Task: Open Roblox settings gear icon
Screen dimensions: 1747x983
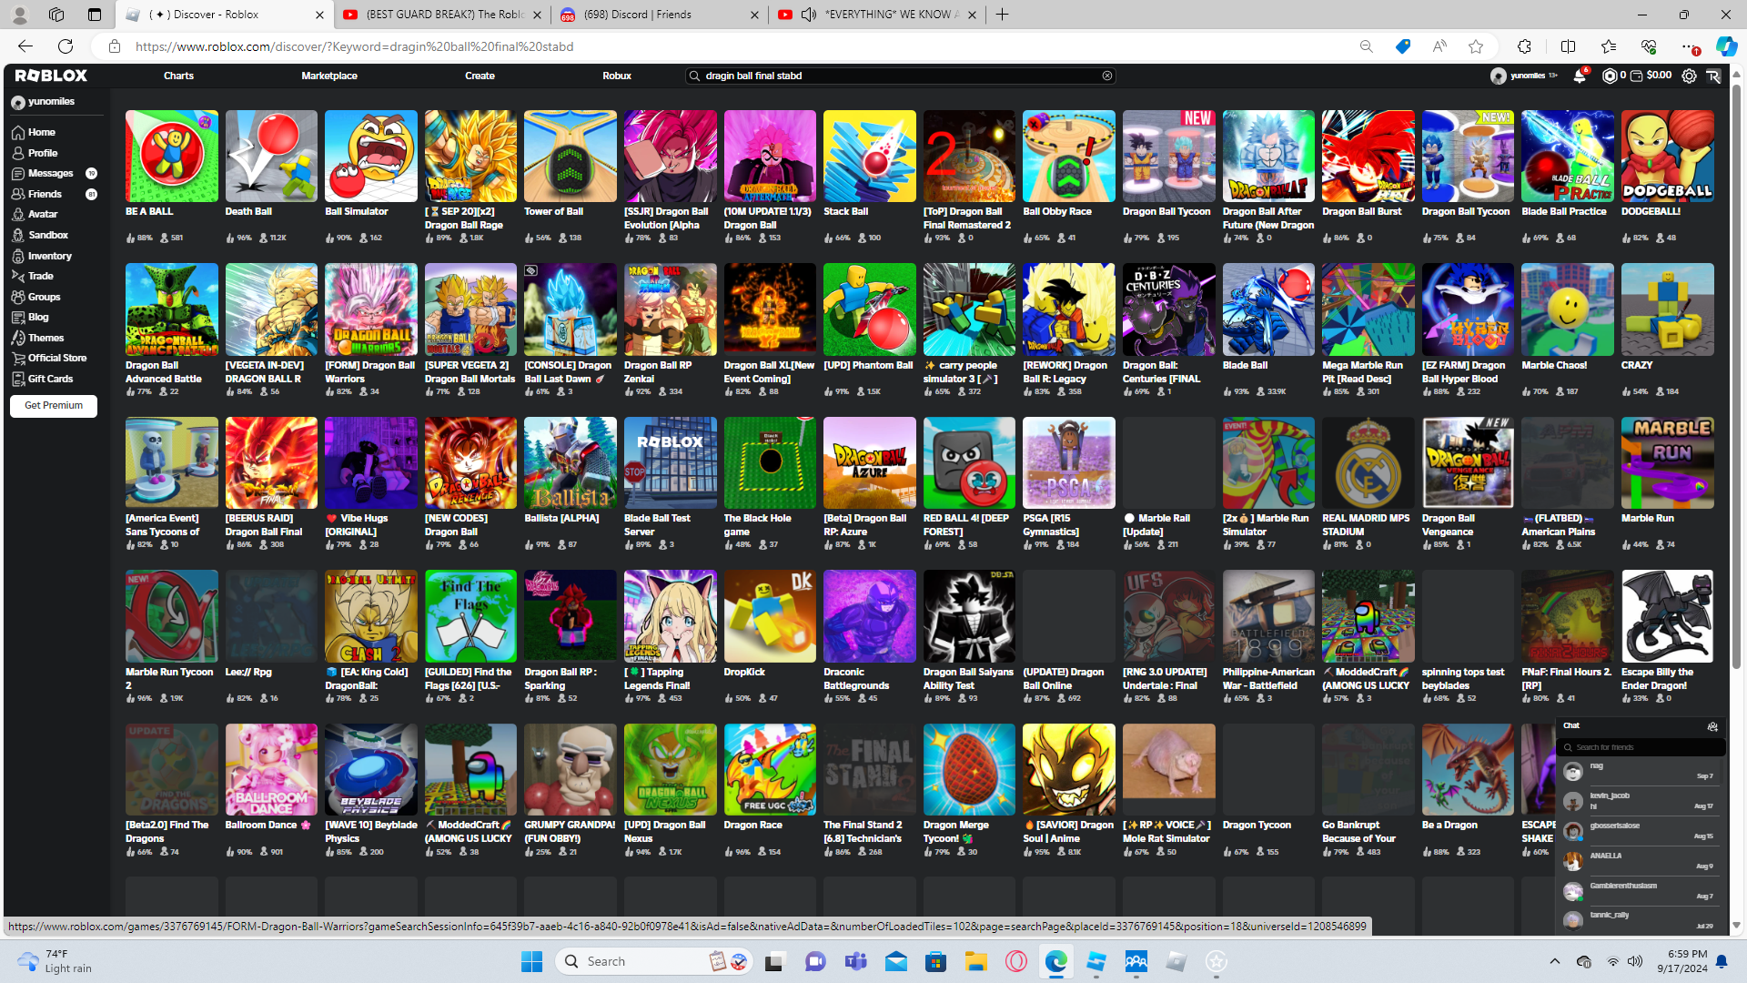Action: (1689, 76)
